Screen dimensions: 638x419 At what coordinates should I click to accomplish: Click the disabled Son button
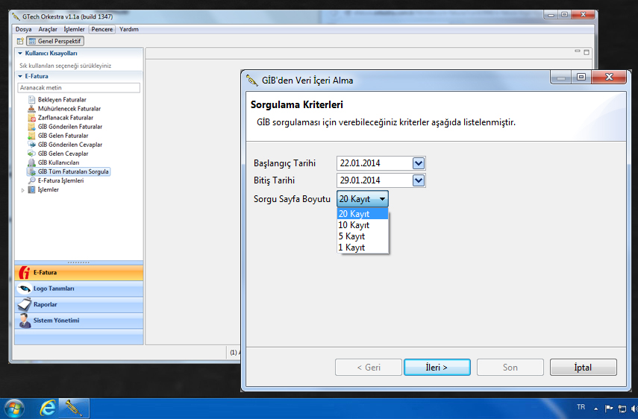pos(510,368)
